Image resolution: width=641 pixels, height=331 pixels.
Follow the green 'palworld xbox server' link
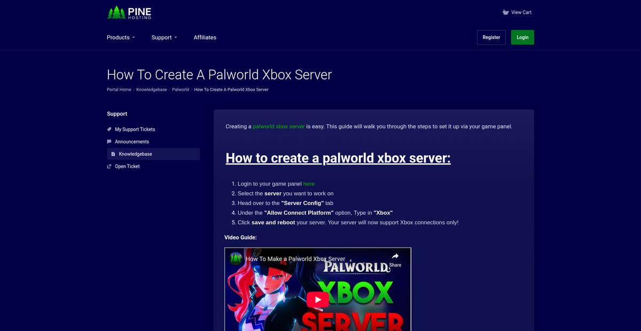tap(279, 127)
